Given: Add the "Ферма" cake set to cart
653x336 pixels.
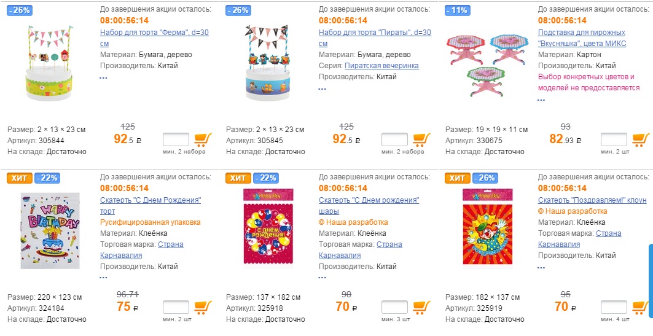Looking at the screenshot, I should 203,139.
